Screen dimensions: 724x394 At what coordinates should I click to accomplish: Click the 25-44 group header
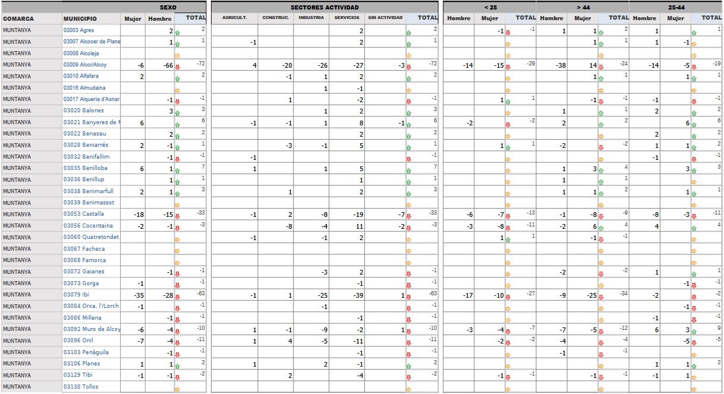(x=676, y=7)
